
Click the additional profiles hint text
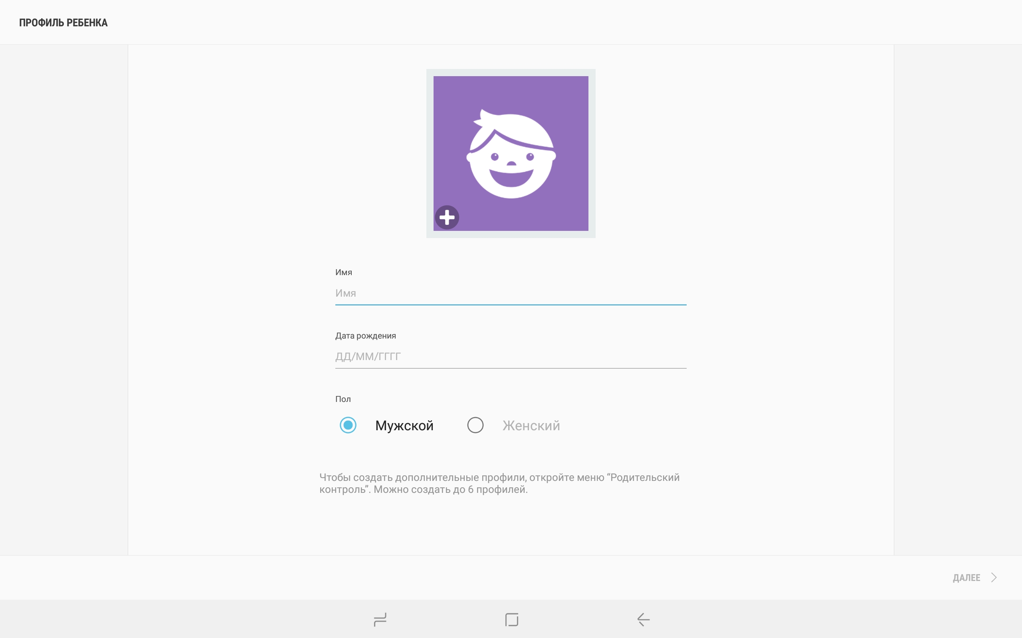coord(499,483)
